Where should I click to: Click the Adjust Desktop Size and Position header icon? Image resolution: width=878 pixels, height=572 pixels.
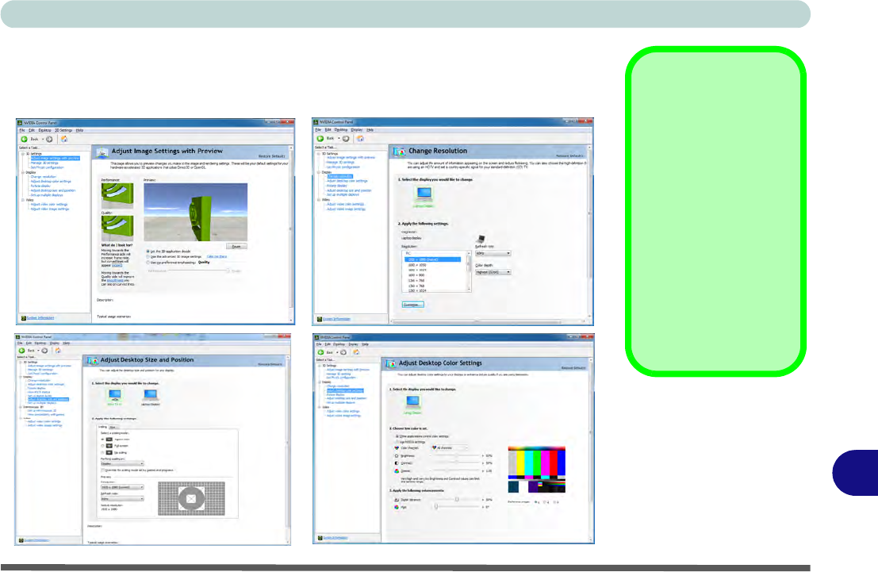point(92,361)
